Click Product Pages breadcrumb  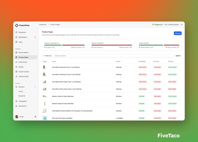tap(55, 24)
